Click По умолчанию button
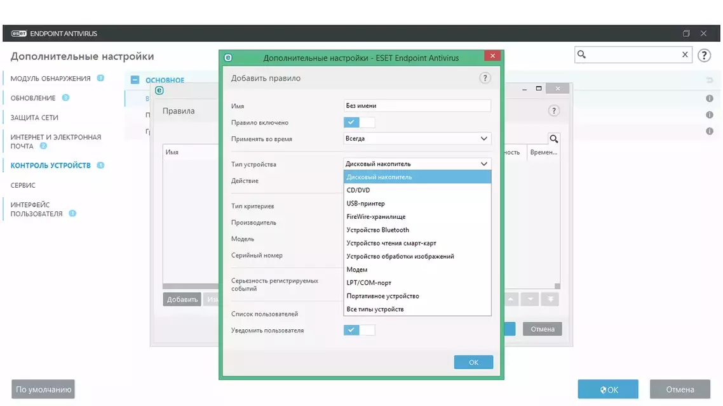This screenshot has height=406, width=723. (43, 390)
